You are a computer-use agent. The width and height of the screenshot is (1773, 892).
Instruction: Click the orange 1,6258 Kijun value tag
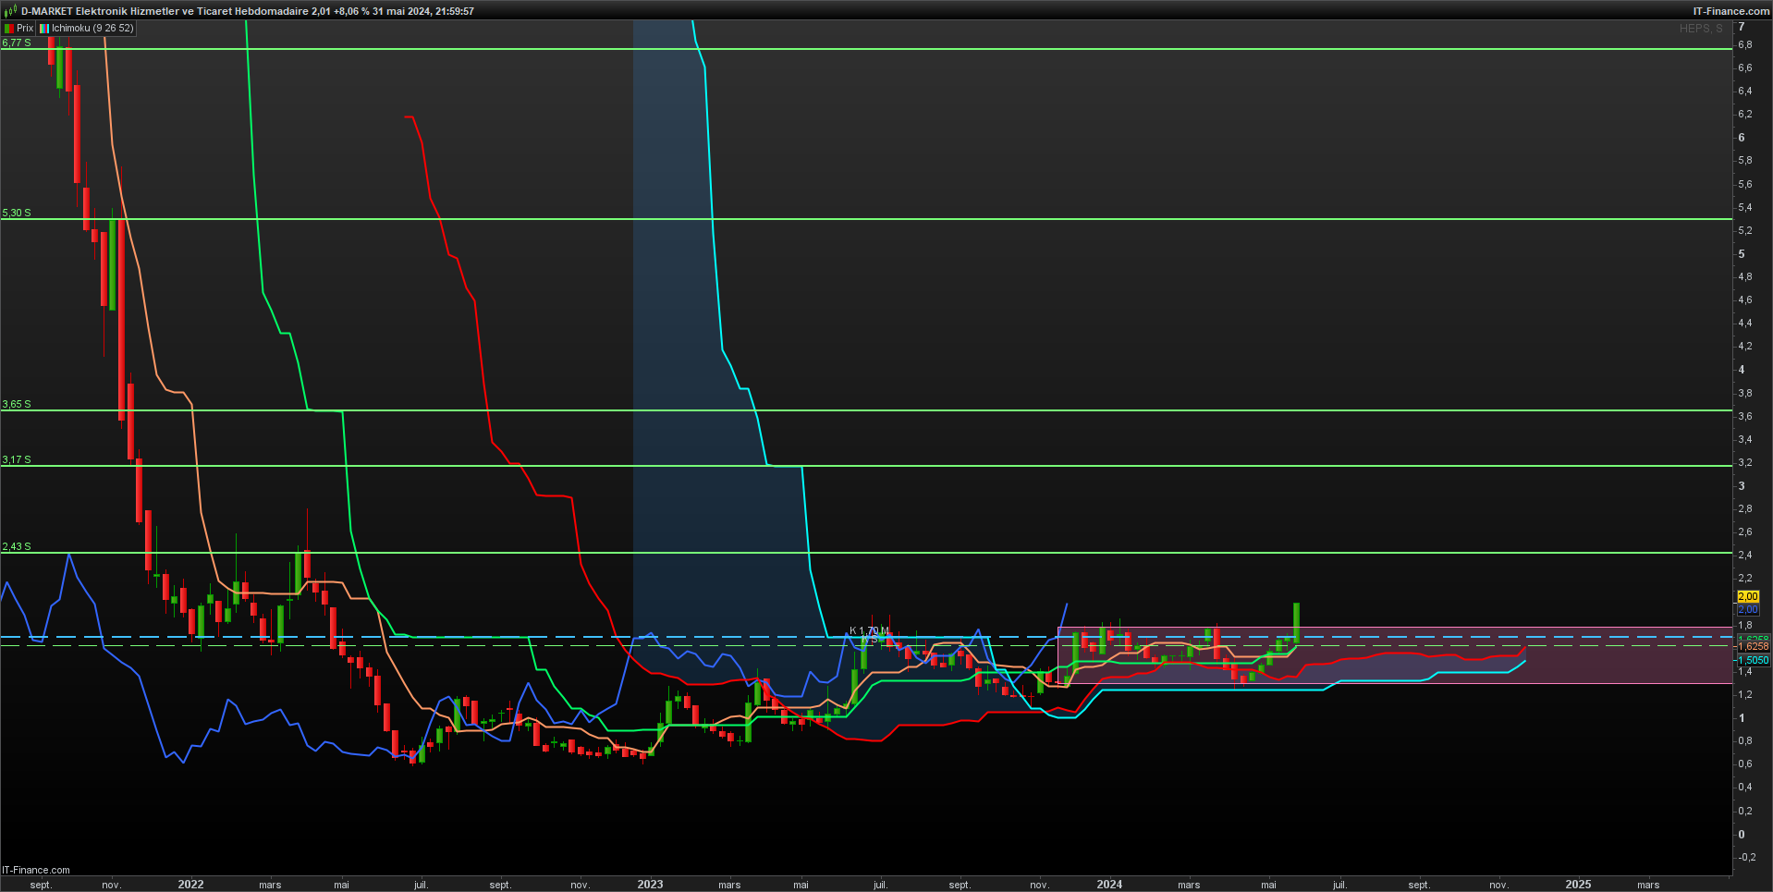[1754, 646]
